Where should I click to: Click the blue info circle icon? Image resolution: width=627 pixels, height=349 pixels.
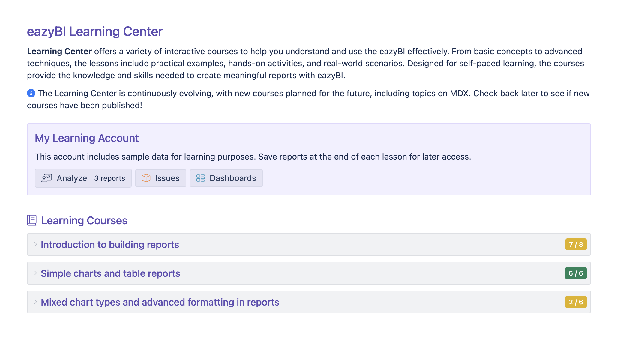31,93
